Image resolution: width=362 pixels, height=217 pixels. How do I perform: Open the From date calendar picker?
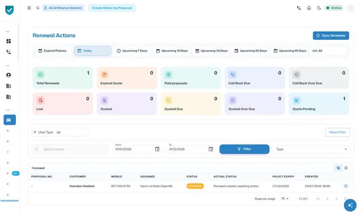[157, 149]
